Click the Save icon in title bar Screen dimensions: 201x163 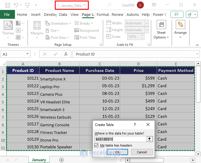[x=8, y=5]
